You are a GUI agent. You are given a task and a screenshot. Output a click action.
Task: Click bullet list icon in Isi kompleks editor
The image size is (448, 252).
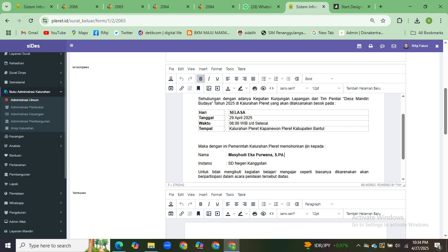264,79
